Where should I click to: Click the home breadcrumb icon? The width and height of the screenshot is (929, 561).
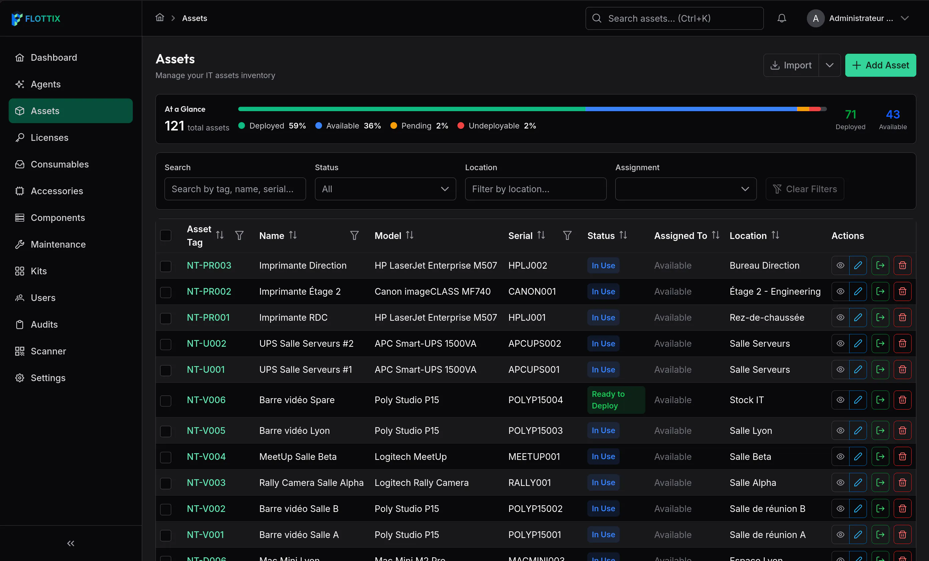pyautogui.click(x=160, y=18)
